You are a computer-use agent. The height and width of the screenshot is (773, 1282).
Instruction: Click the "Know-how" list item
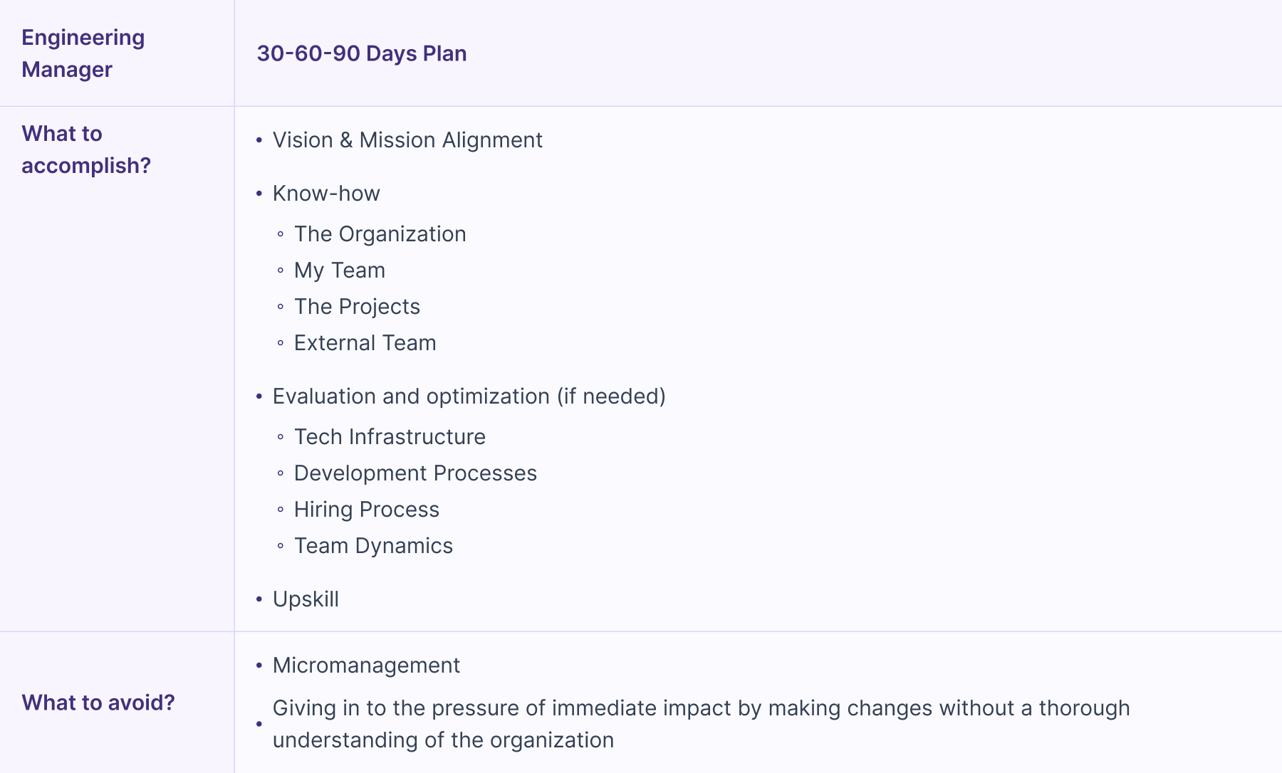[326, 194]
